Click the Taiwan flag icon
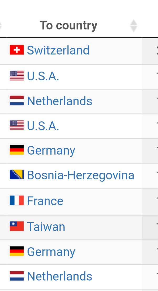 click(17, 226)
